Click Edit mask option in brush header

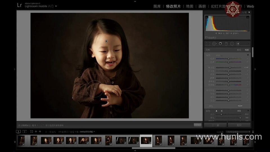pos(247,50)
